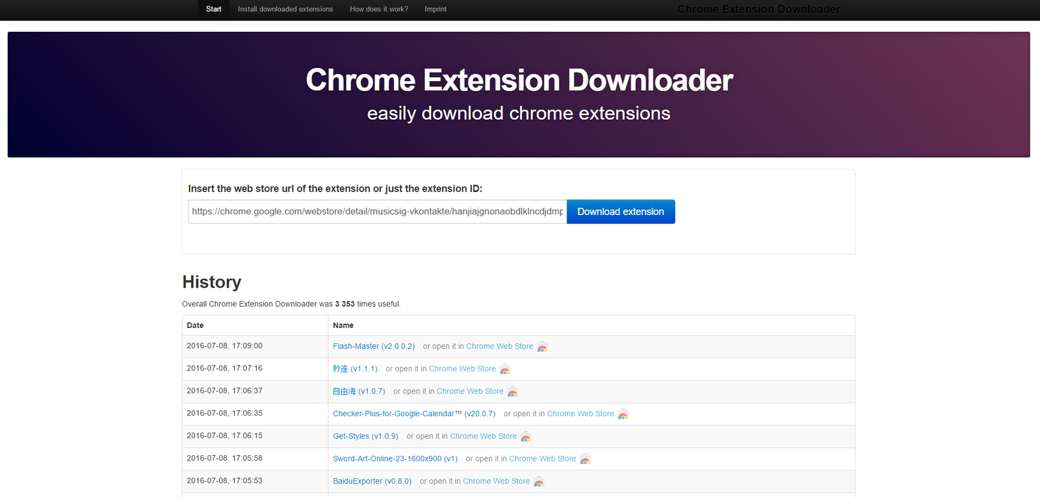Click web store icon in 秒连 row
Screen dimensions: 1040x498
tap(505, 369)
